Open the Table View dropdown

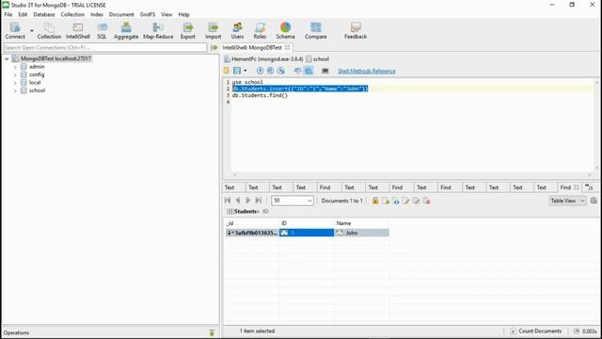[567, 201]
